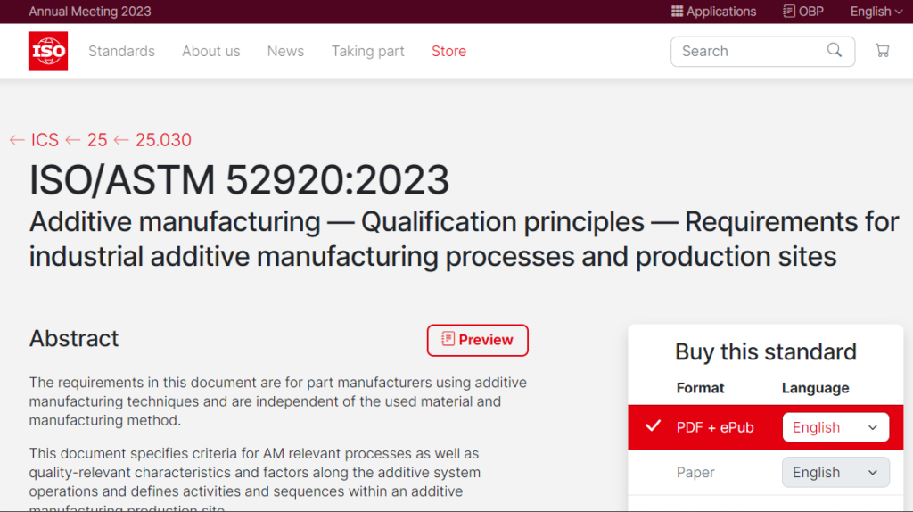Screen dimensions: 913x512
Task: Click the search magnifier icon
Action: 835,50
